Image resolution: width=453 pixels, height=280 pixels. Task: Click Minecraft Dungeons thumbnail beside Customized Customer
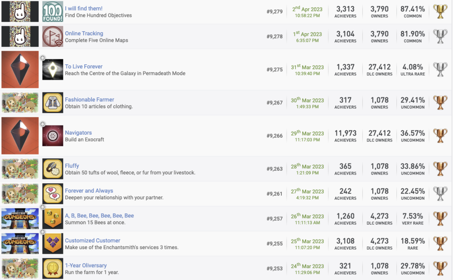(19, 244)
